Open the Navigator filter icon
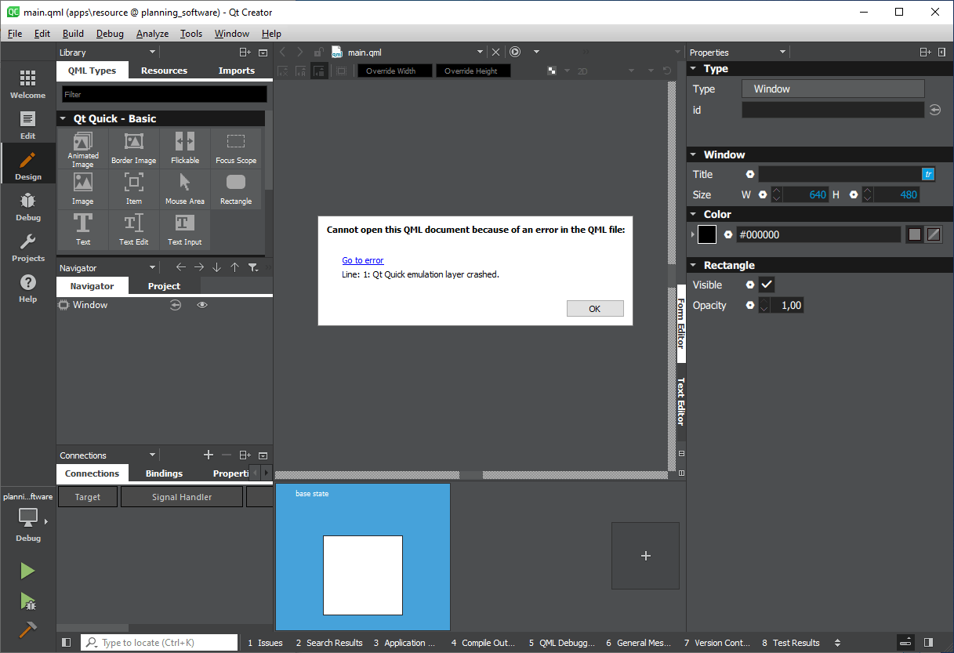The image size is (954, 653). tap(253, 267)
